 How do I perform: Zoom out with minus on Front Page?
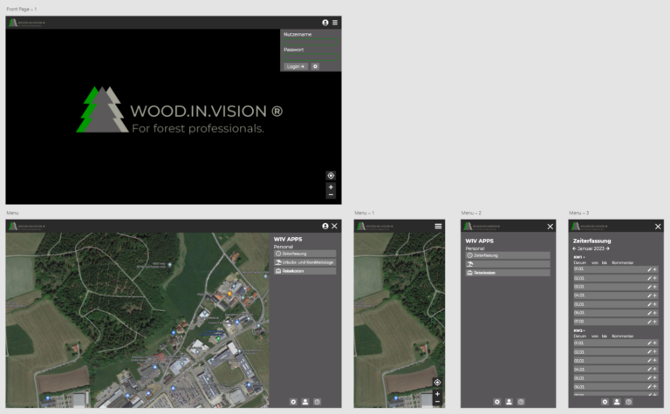tap(331, 195)
